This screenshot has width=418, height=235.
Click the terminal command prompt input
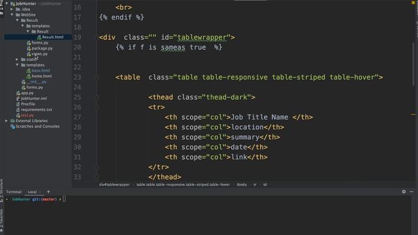point(64,199)
